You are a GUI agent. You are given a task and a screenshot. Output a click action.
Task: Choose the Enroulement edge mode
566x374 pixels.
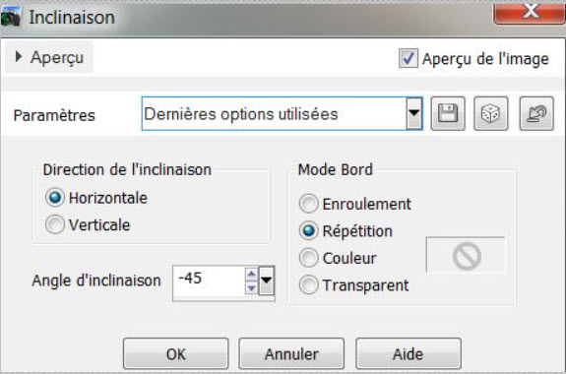tap(309, 204)
